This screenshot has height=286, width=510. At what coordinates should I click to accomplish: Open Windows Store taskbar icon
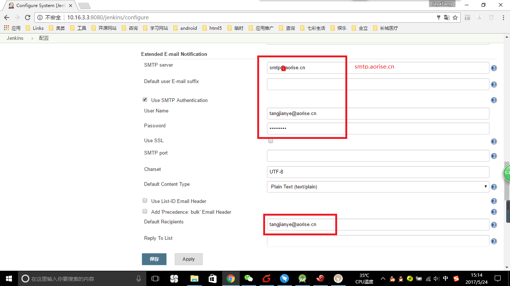coord(212,279)
